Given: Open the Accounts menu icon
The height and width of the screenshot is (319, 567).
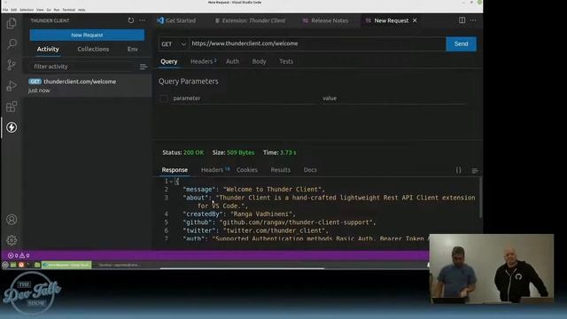Looking at the screenshot, I should tap(12, 220).
